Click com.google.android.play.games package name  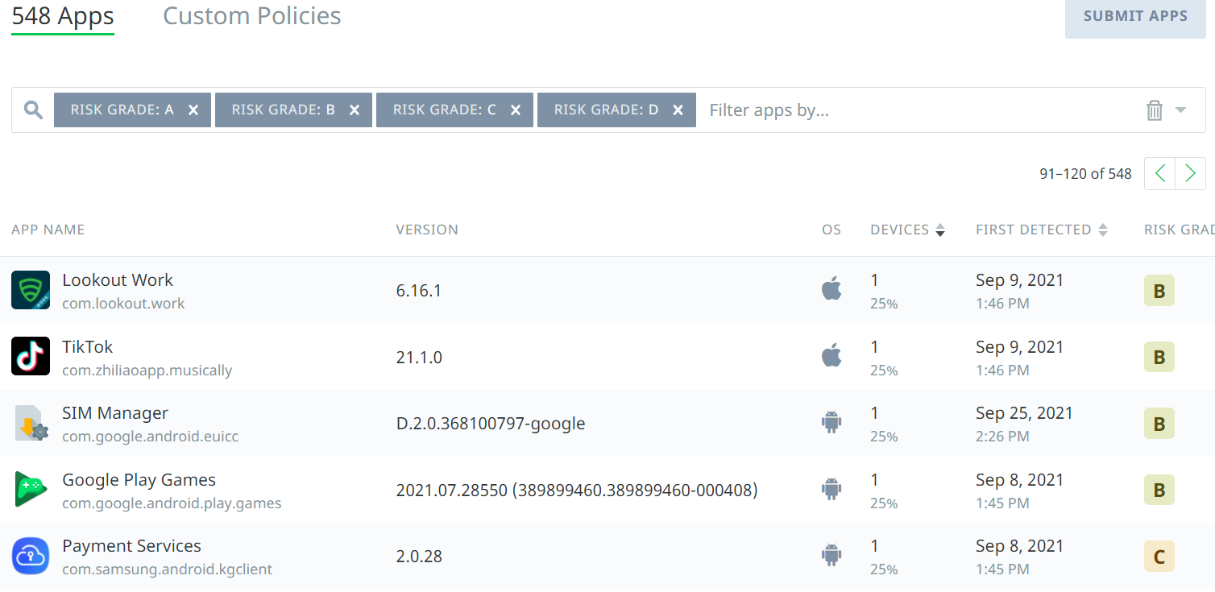172,503
